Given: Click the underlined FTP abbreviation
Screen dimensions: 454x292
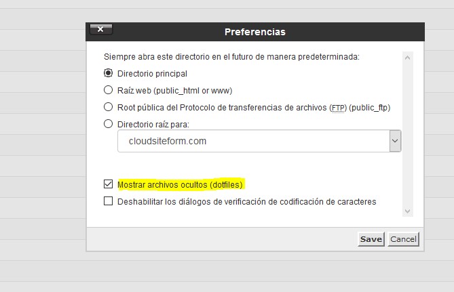Looking at the screenshot, I should coord(337,107).
